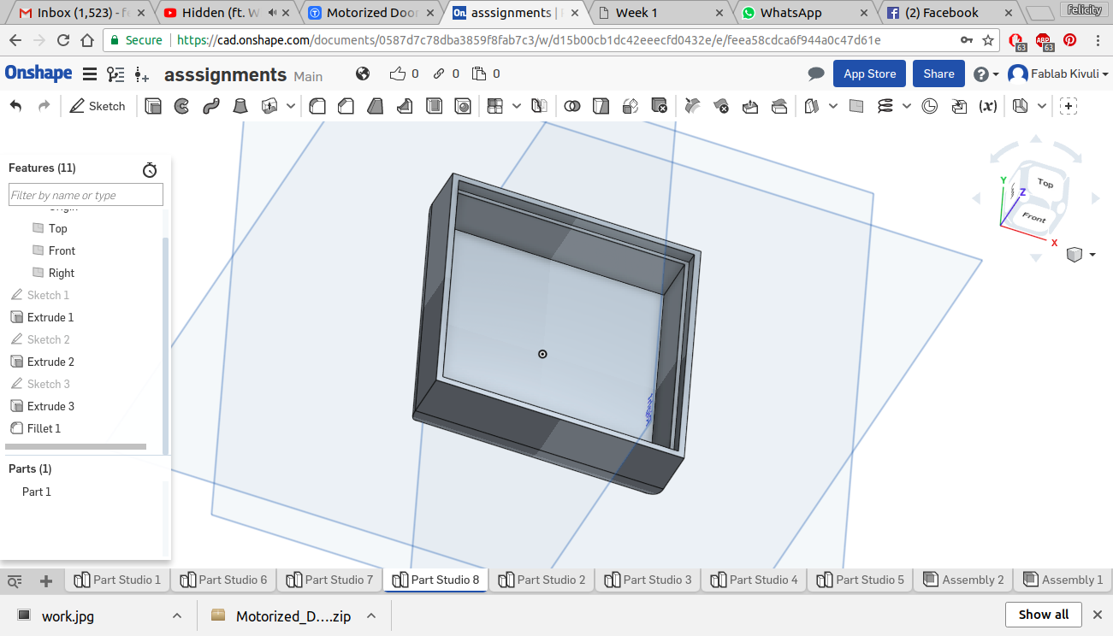This screenshot has height=636, width=1113.
Task: Select the Delete face tool
Action: [721, 106]
